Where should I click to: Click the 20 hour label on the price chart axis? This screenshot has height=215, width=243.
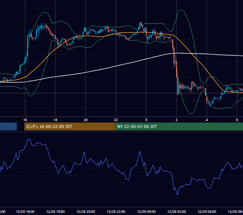[85, 120]
